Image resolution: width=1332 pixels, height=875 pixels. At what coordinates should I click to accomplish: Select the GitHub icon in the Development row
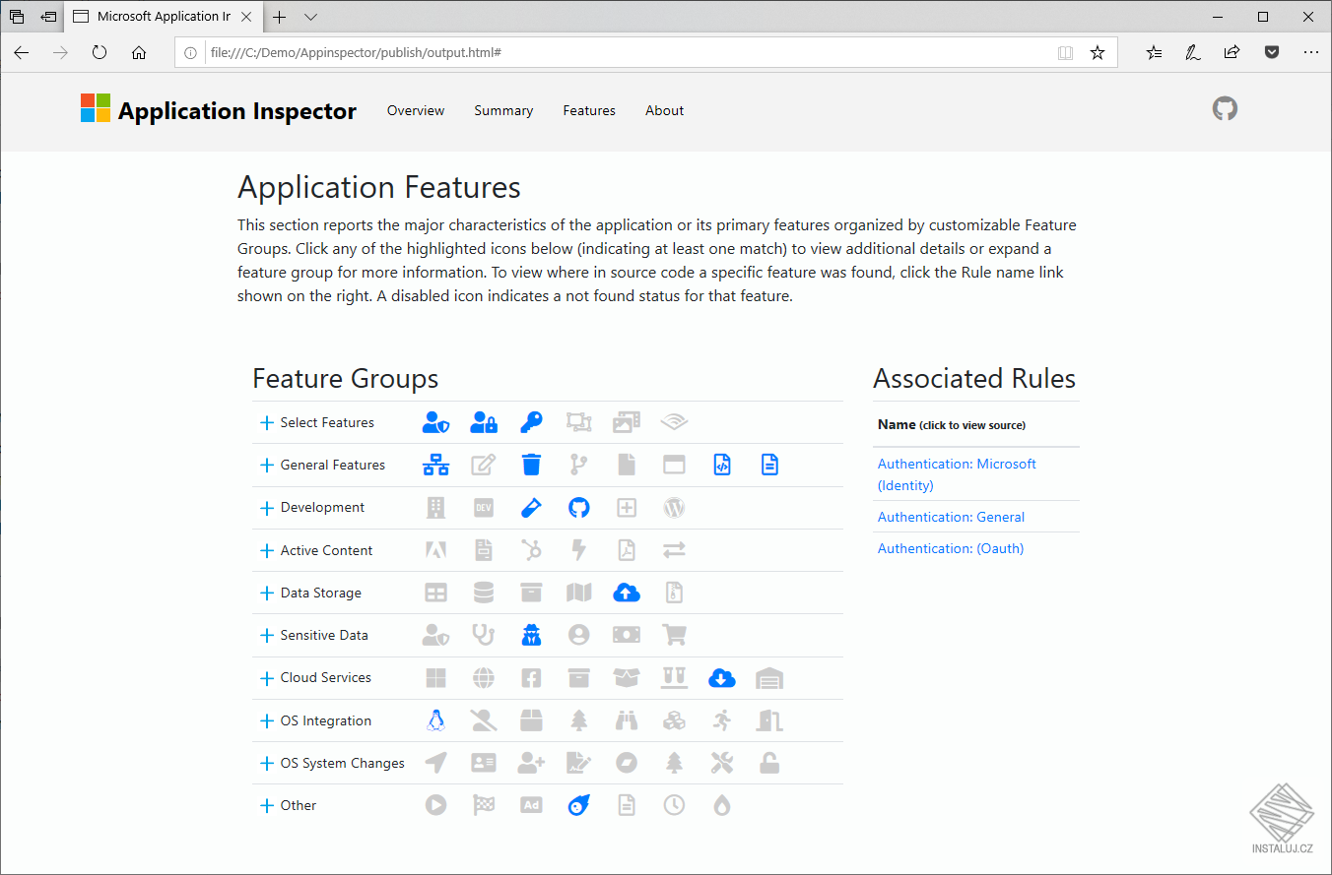[x=578, y=508]
